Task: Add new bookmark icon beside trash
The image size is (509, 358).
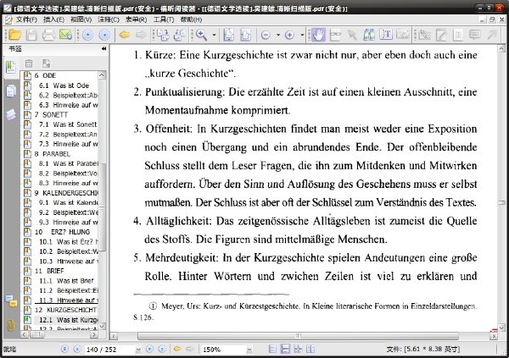Action: click(46, 63)
